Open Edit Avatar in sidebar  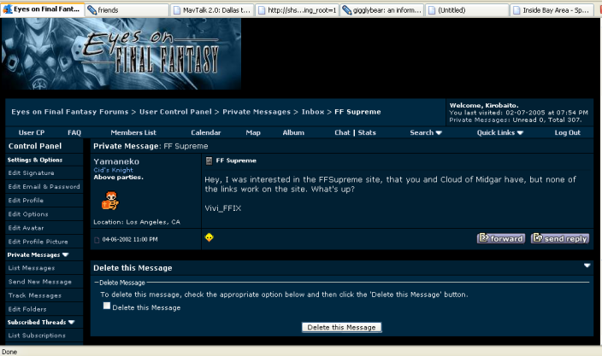[x=27, y=228]
